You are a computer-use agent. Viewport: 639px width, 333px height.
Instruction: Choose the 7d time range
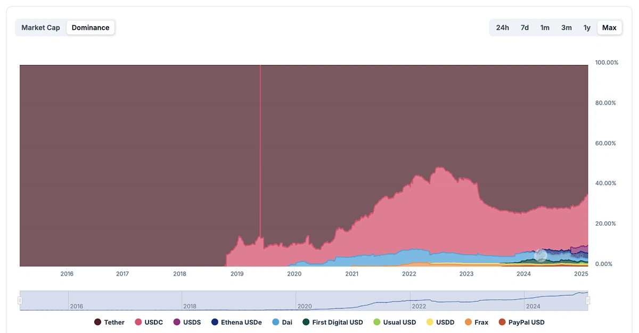point(525,28)
